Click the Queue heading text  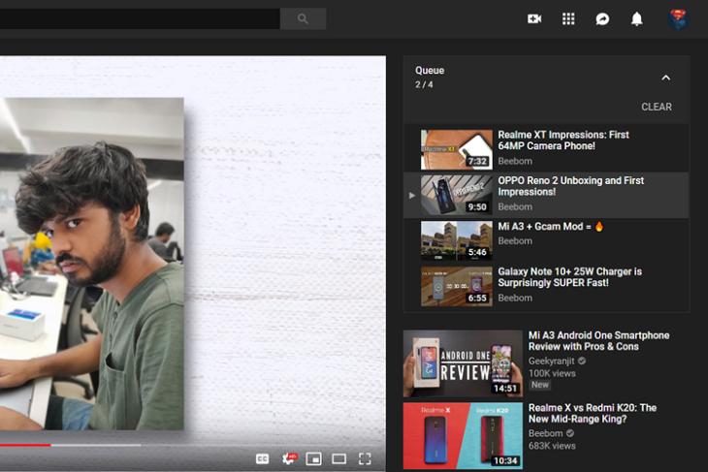tap(430, 71)
